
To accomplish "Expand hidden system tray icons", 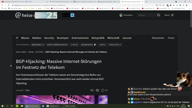I will 165,106.
